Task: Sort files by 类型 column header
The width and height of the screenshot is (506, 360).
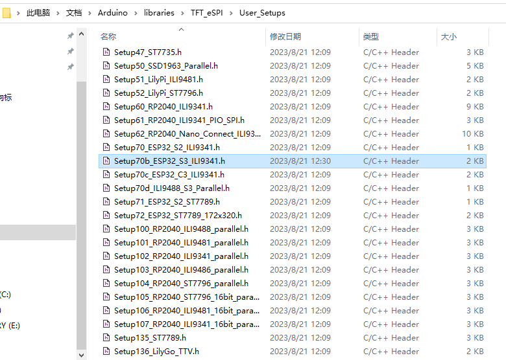Action: click(371, 37)
